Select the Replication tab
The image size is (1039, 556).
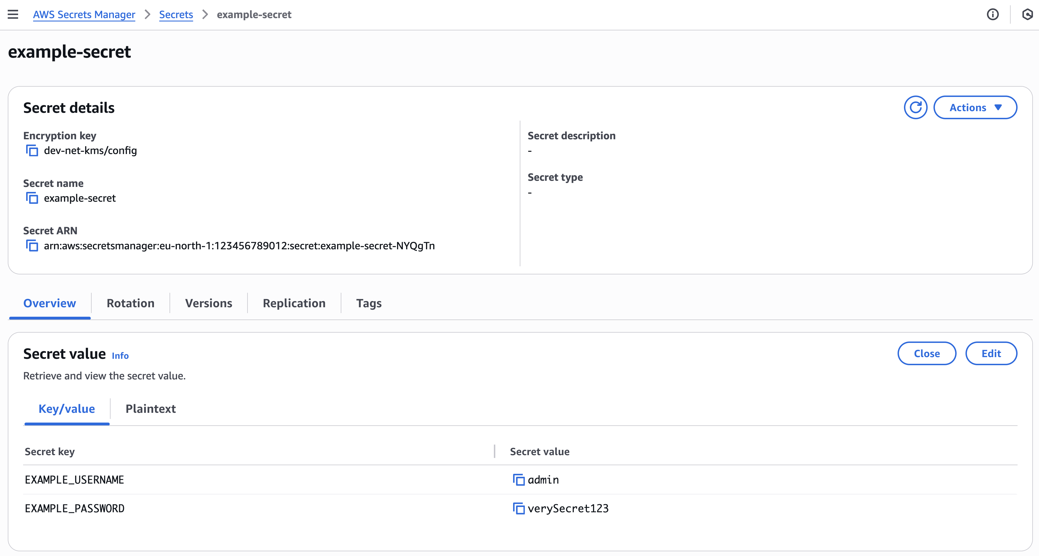(294, 303)
